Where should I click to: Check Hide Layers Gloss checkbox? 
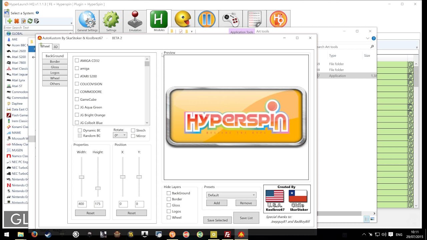pos(169,205)
